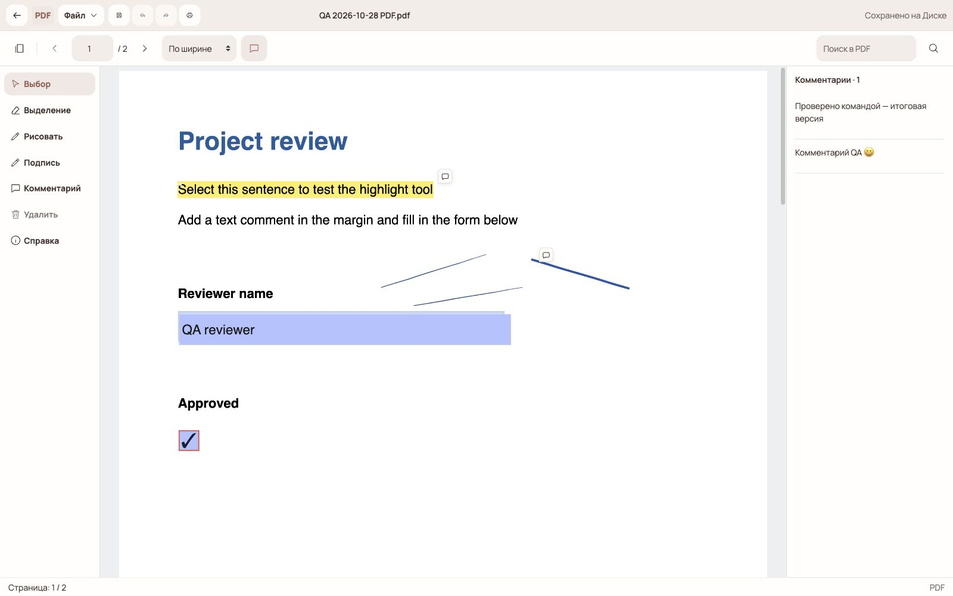This screenshot has height=596, width=953.
Task: Open the По ширине zoom dropdown
Action: click(199, 48)
